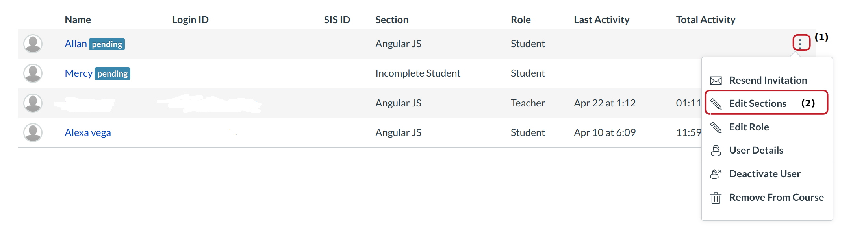This screenshot has height=235, width=853.
Task: Click Allan's profile avatar
Action: pyautogui.click(x=33, y=44)
